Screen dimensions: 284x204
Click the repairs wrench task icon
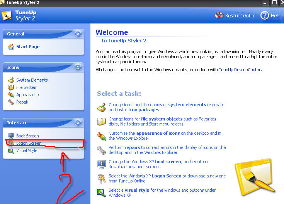click(102, 150)
